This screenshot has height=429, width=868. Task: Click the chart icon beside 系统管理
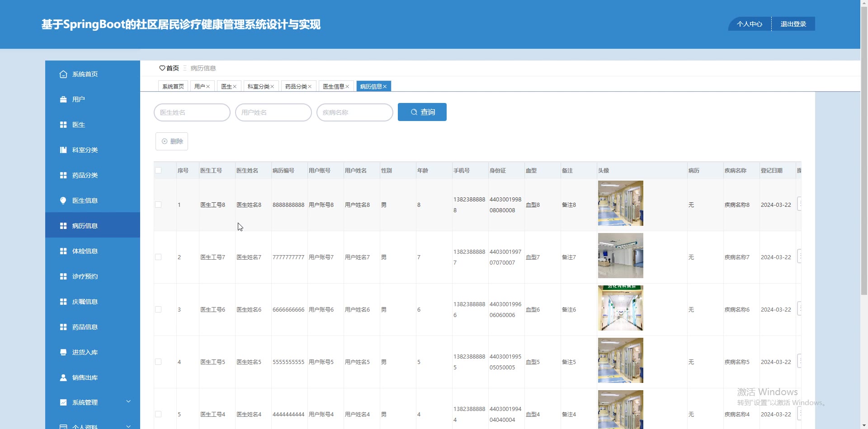[63, 402]
